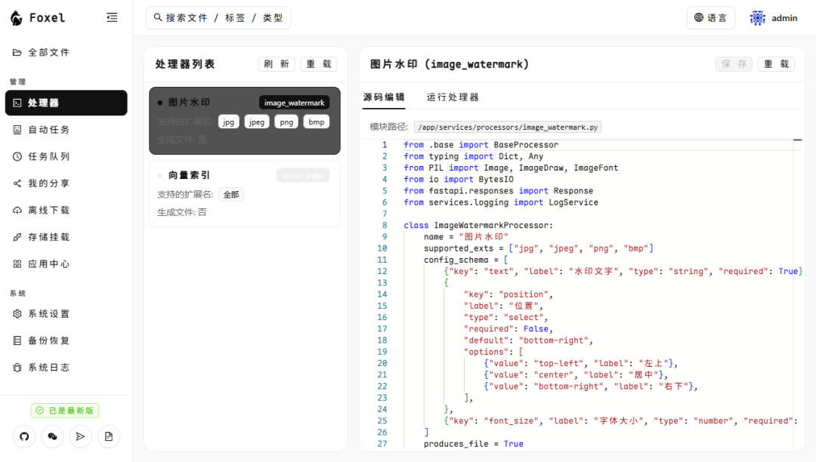Click the Foxel logo icon
The width and height of the screenshot is (816, 462).
click(x=17, y=18)
